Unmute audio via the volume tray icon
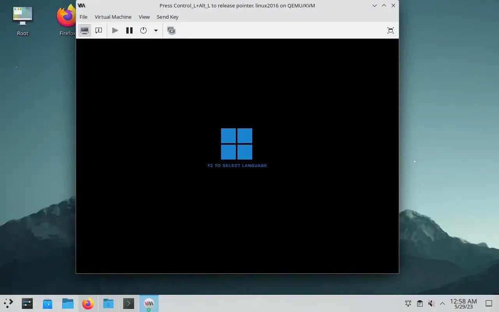Viewport: 499px width, 312px height. 431,303
